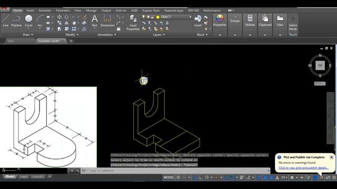Click the yellow OBJECT layer color swatch
The height and width of the screenshot is (189, 337).
point(158,17)
